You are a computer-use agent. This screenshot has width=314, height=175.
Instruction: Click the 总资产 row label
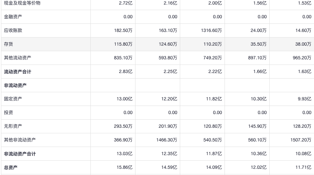coord(11,168)
